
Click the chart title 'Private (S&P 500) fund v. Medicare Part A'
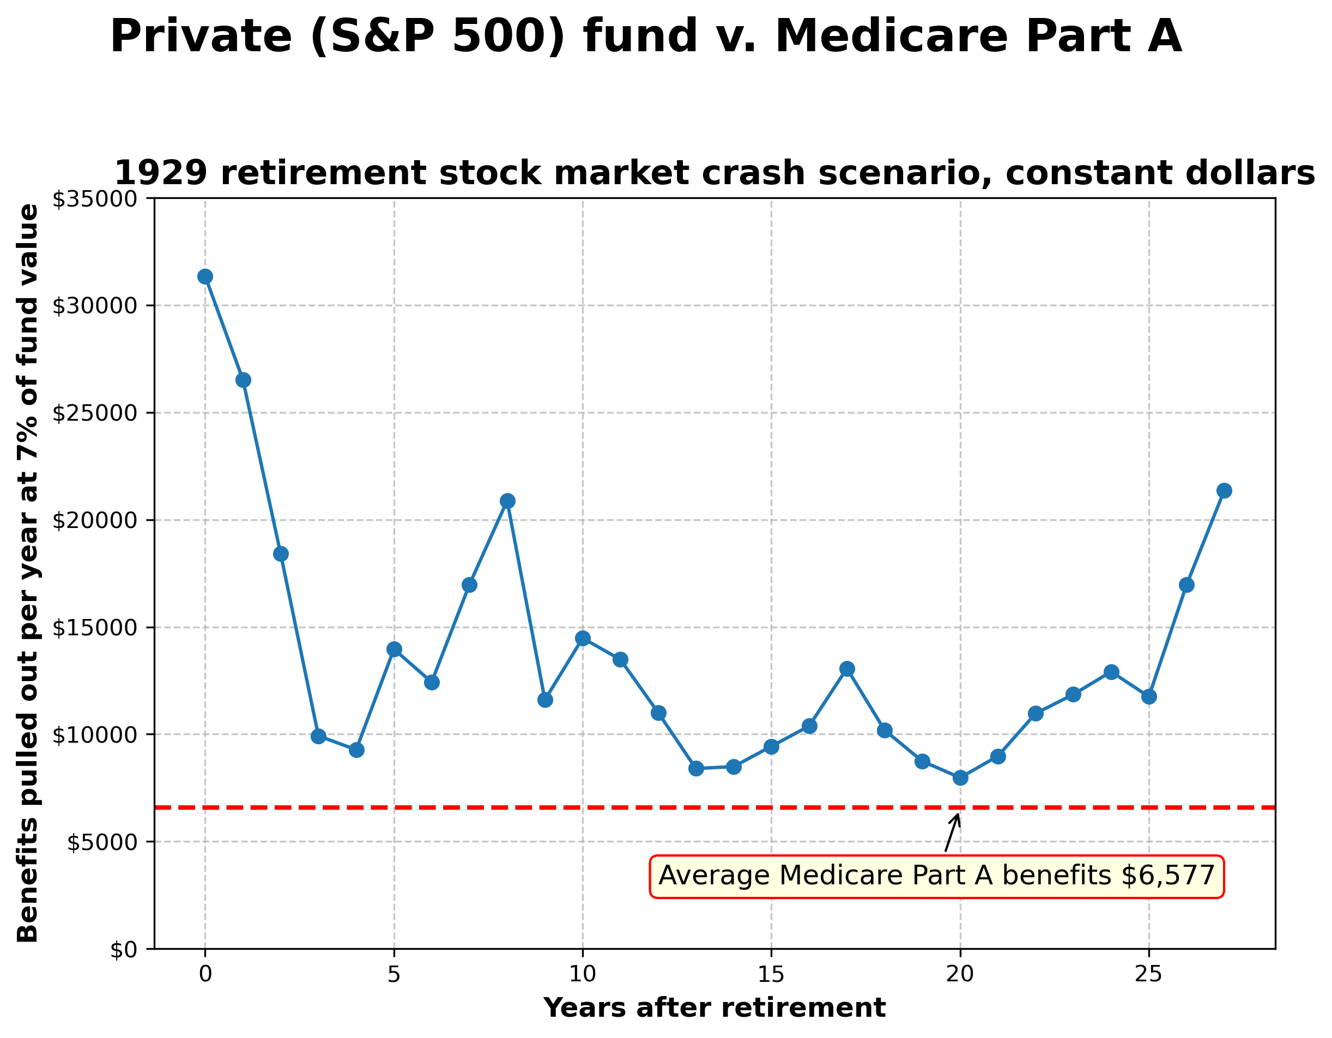(x=645, y=37)
